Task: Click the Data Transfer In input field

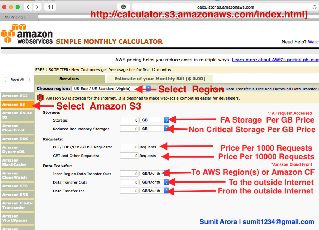Action: [x=129, y=191]
